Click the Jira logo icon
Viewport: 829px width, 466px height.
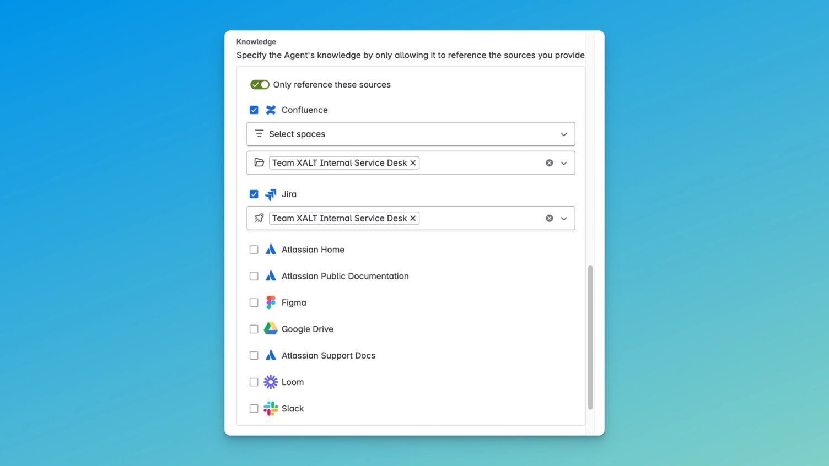pos(271,194)
